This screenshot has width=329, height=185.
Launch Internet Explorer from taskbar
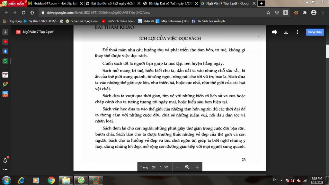pyautogui.click(x=22, y=180)
